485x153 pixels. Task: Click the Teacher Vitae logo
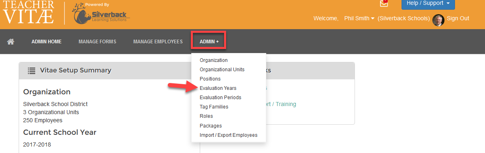coord(28,13)
